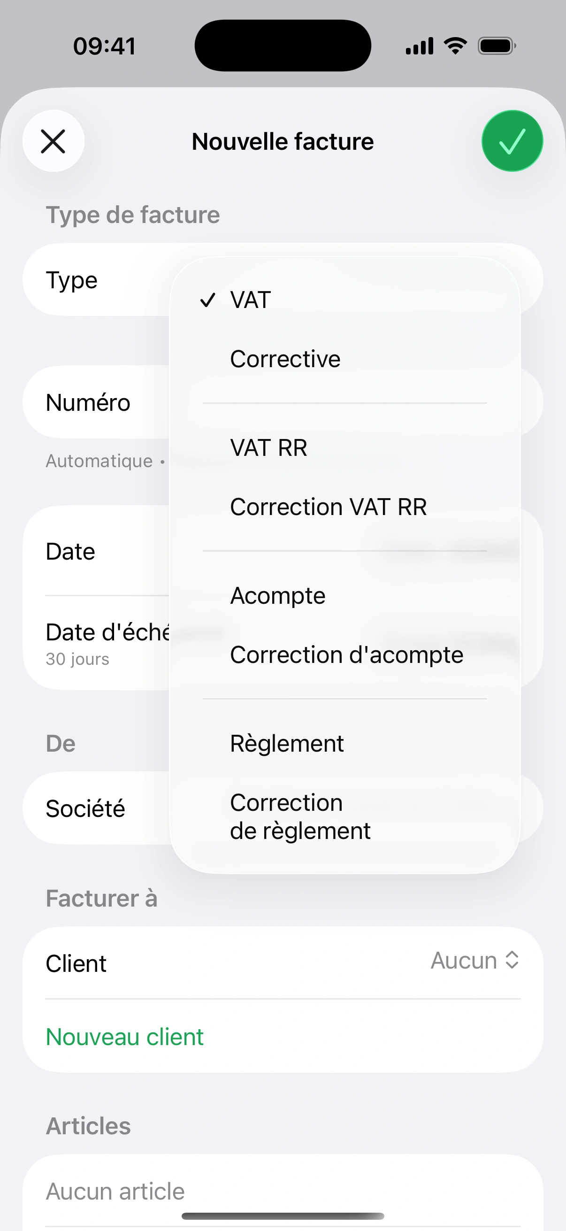Select the checked VAT option

(250, 300)
